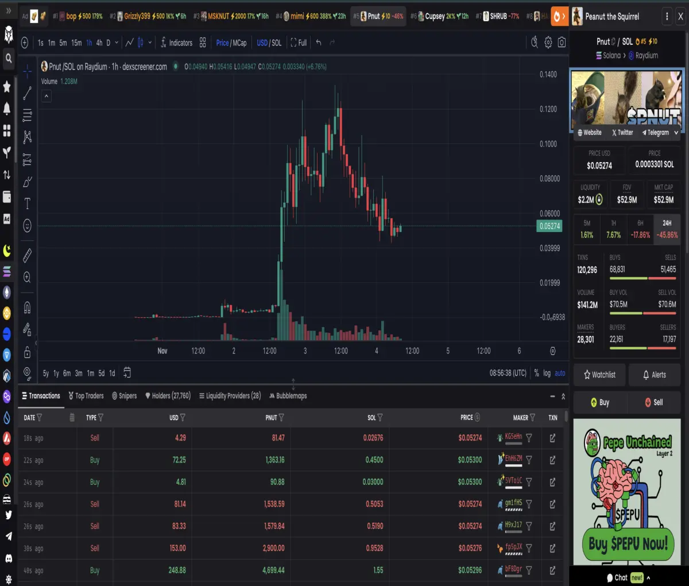The height and width of the screenshot is (586, 689).
Task: Open the emoji icons tool
Action: 27,226
